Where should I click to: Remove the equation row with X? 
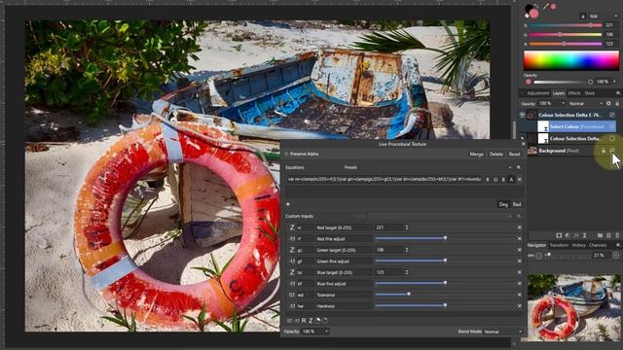coord(519,180)
